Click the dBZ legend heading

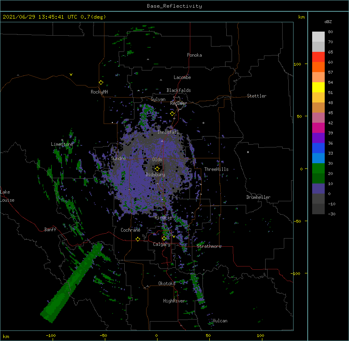328,22
